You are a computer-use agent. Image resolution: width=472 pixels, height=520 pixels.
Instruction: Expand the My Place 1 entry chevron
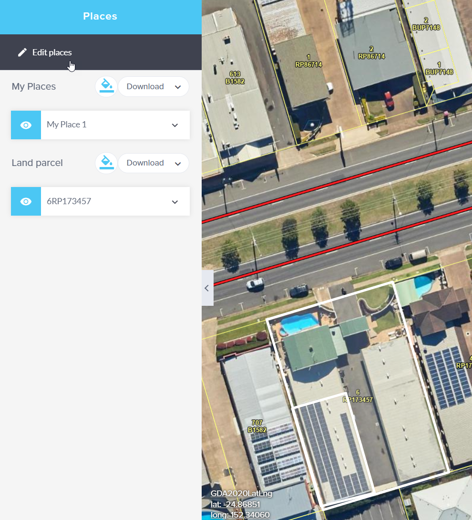click(174, 125)
